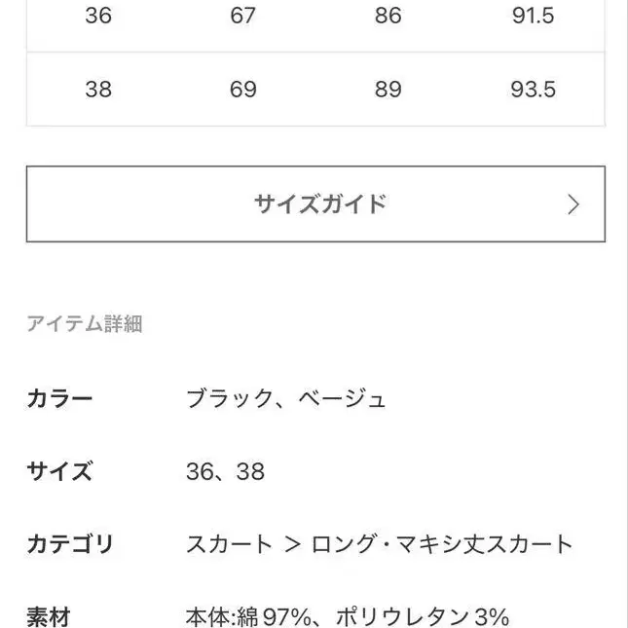This screenshot has height=628, width=628.
Task: Click the スカート category link
Action: [x=229, y=544]
